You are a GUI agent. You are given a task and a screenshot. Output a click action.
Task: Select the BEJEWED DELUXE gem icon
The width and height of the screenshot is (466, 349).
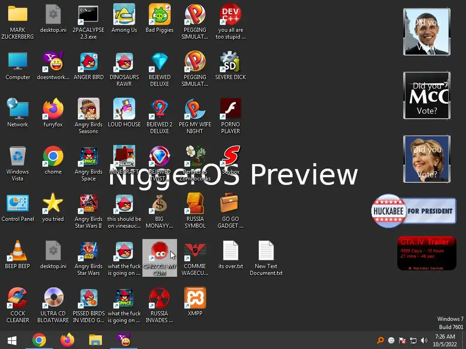coord(160,62)
